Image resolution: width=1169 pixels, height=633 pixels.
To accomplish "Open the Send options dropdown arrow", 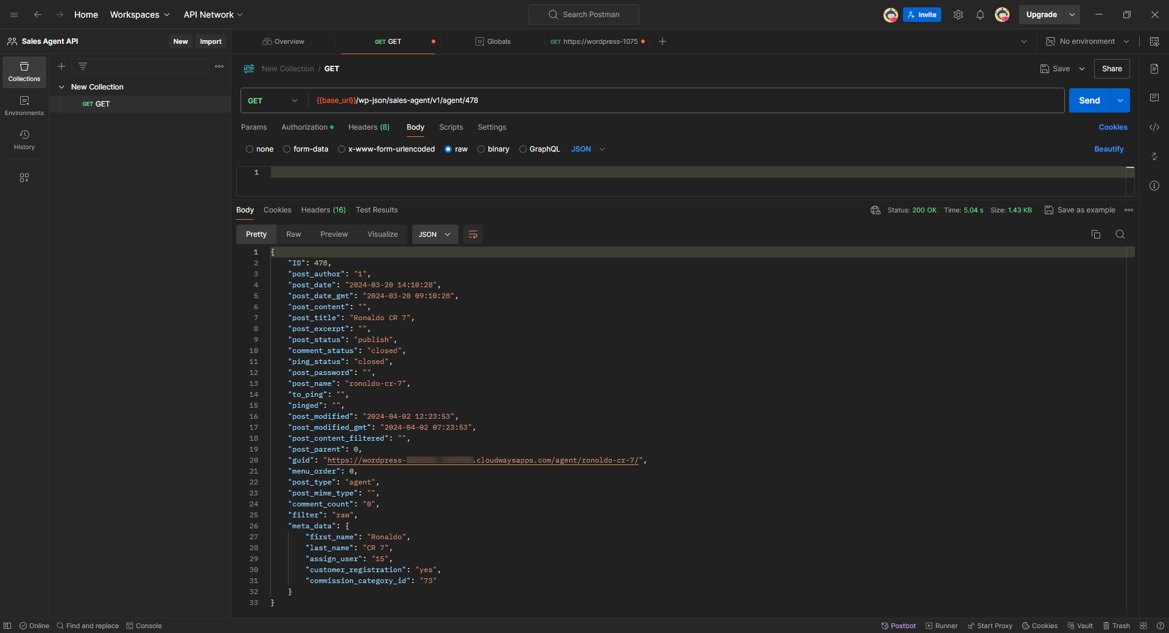I will coord(1120,100).
